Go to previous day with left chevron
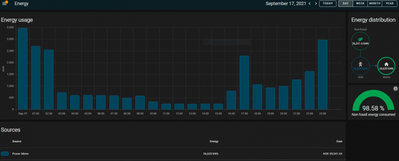 click(309, 4)
